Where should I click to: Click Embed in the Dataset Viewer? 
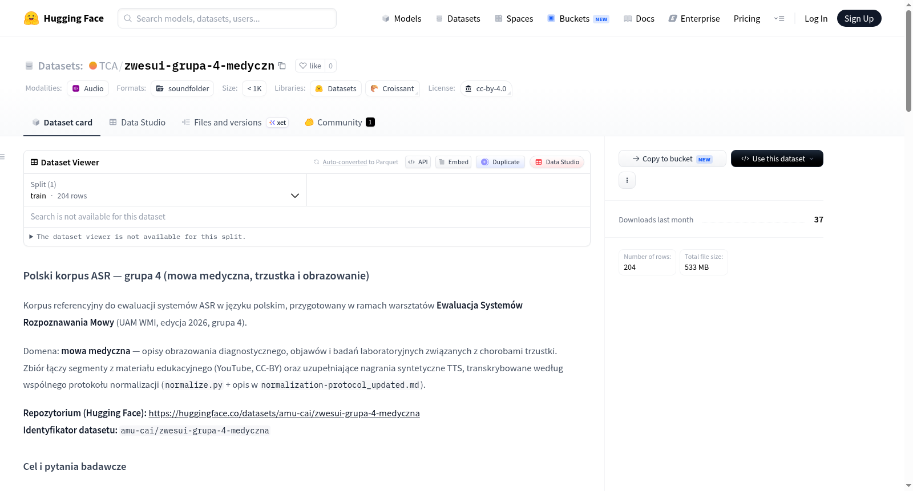tap(453, 162)
